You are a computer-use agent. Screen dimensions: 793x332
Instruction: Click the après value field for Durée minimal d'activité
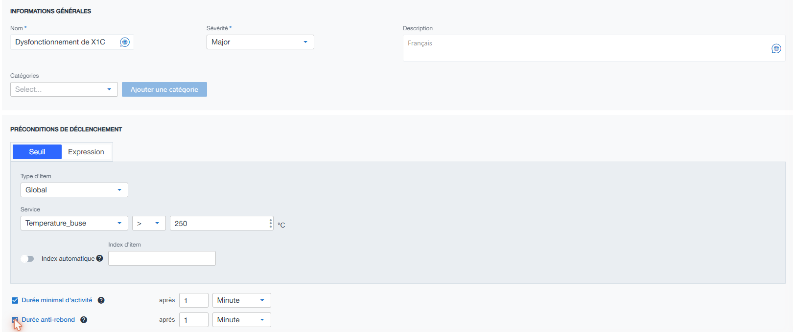point(194,300)
